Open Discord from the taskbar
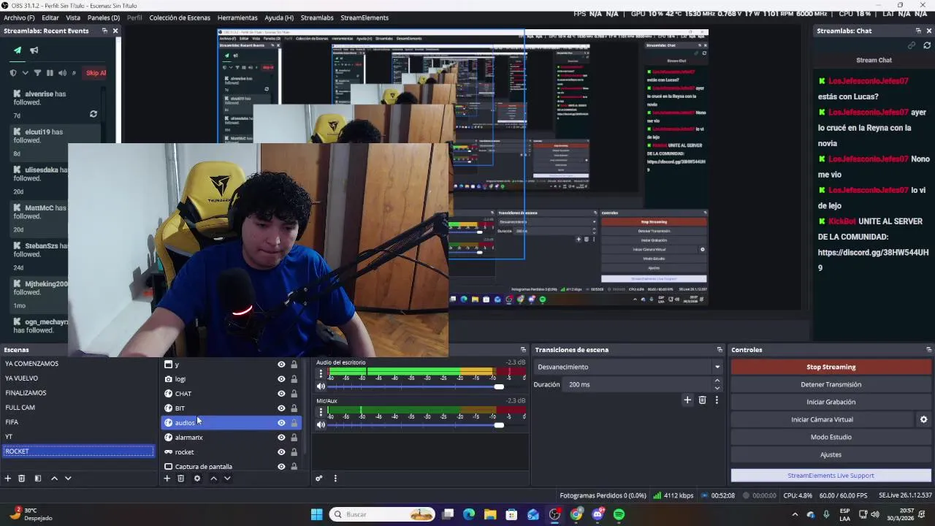935x526 pixels. coord(598,514)
